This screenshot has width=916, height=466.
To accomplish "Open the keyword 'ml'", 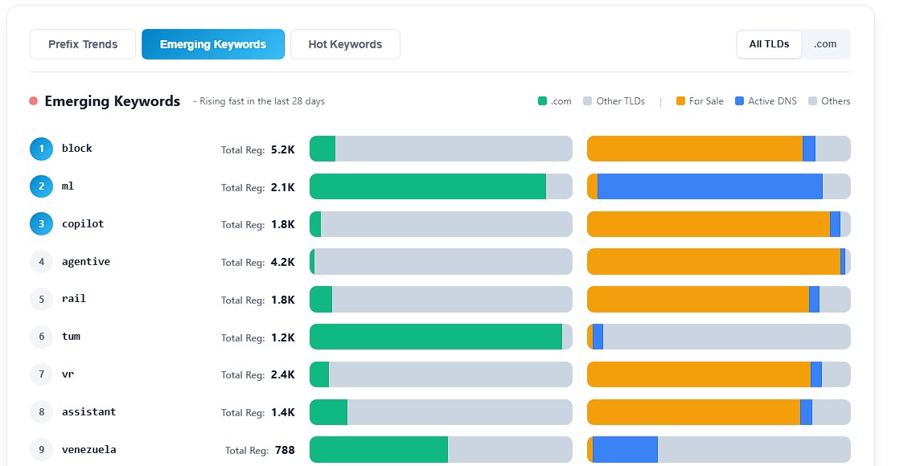I will (68, 186).
